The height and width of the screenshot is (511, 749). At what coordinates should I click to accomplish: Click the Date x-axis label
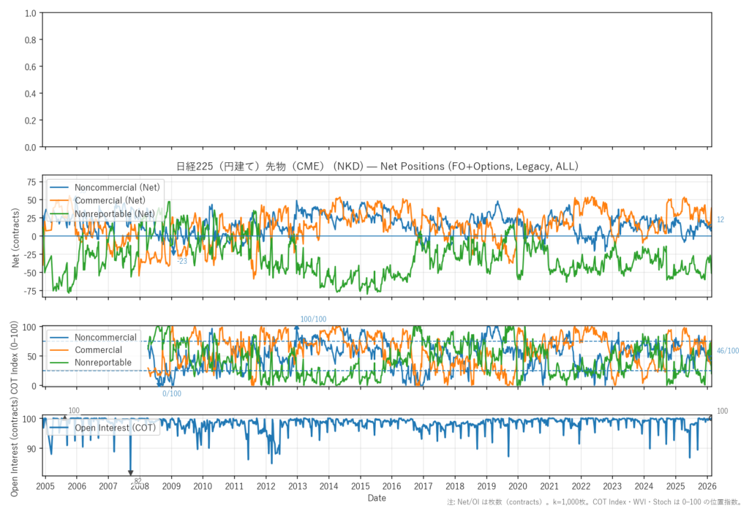click(x=377, y=499)
